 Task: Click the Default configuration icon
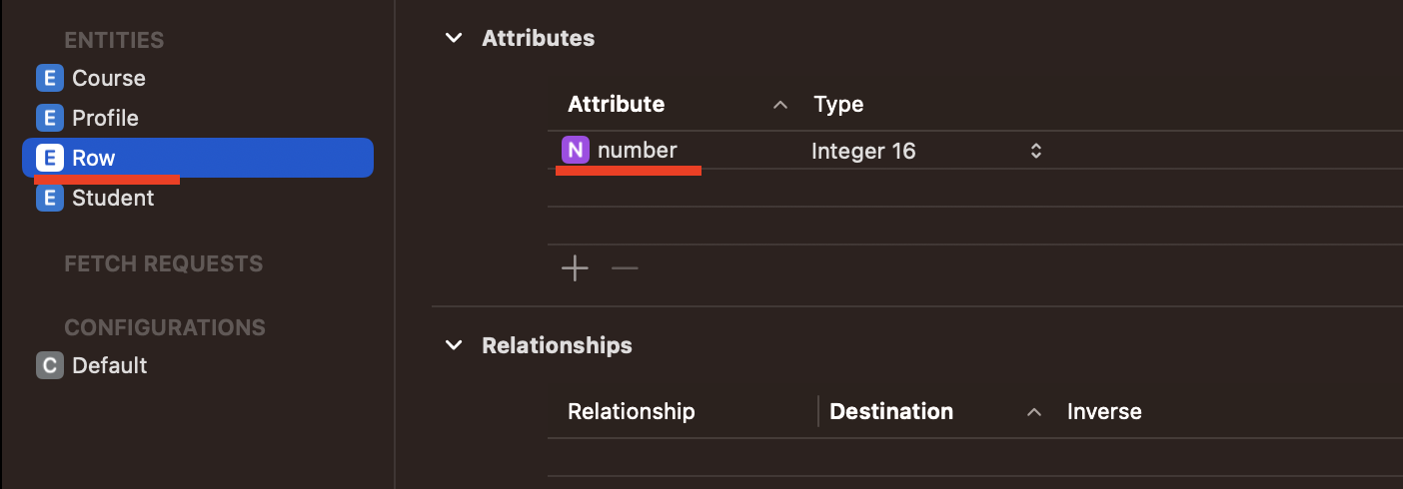pos(49,365)
